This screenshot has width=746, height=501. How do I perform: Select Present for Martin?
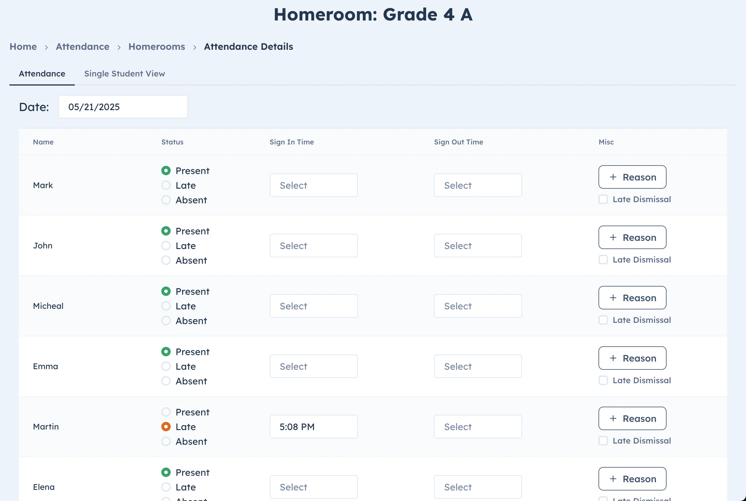[166, 412]
